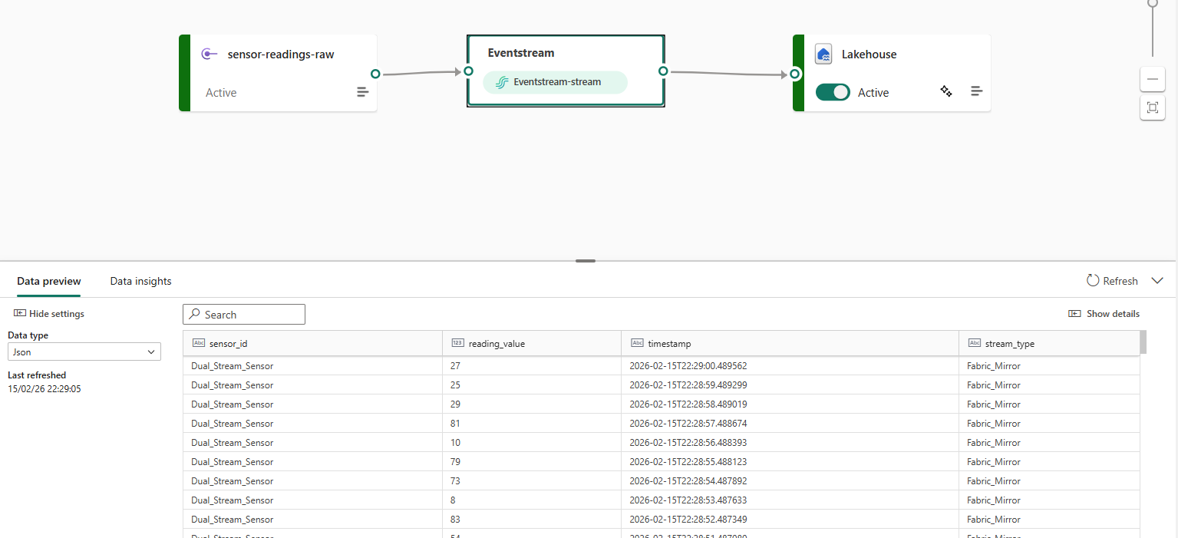Click reading value cell 27
Viewport: 1178px width, 538px height.
(532, 366)
